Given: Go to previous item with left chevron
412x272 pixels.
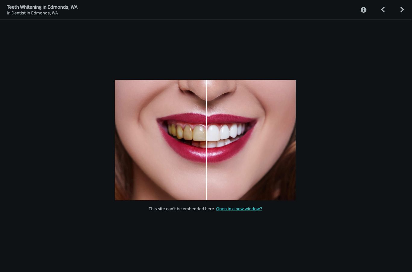Looking at the screenshot, I should (x=383, y=10).
